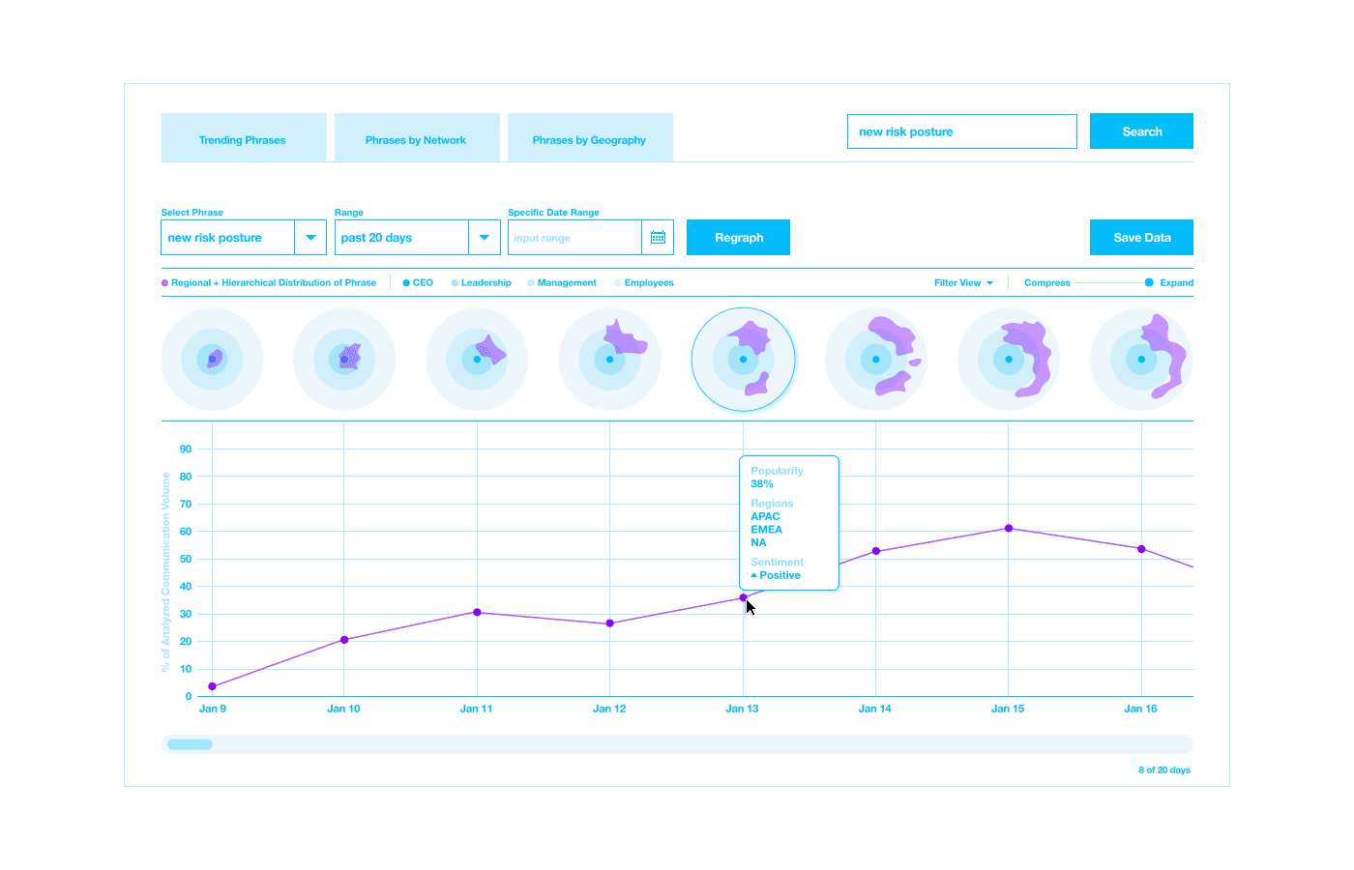Open the Range dropdown arrow
Image resolution: width=1354 pixels, height=870 pixels.
coord(485,238)
